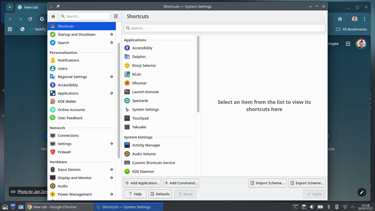The height and width of the screenshot is (211, 375).
Task: Select KRunner's shortcut entry
Action: click(x=139, y=83)
